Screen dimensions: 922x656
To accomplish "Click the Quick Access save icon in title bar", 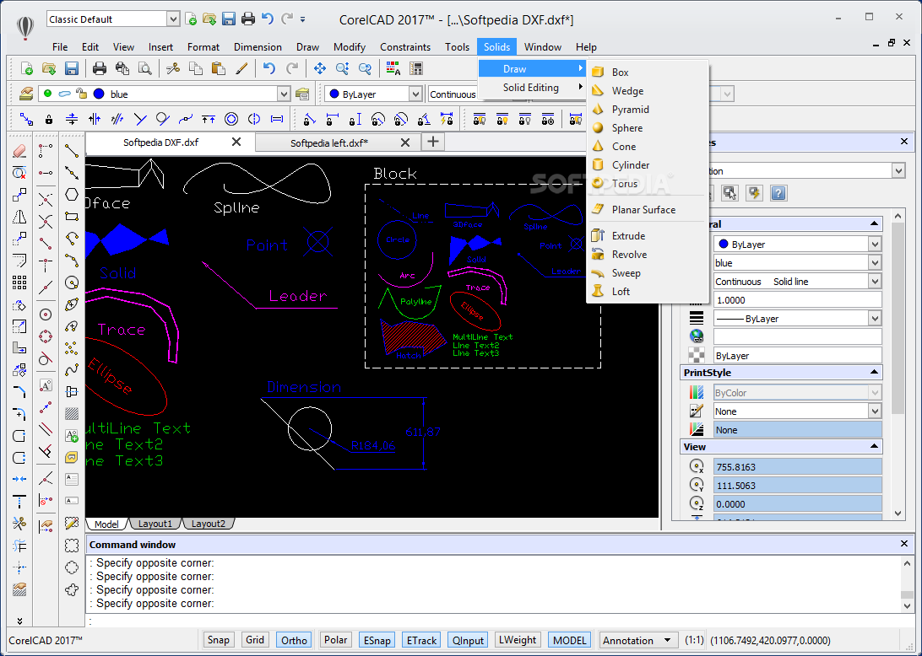I will tap(229, 19).
